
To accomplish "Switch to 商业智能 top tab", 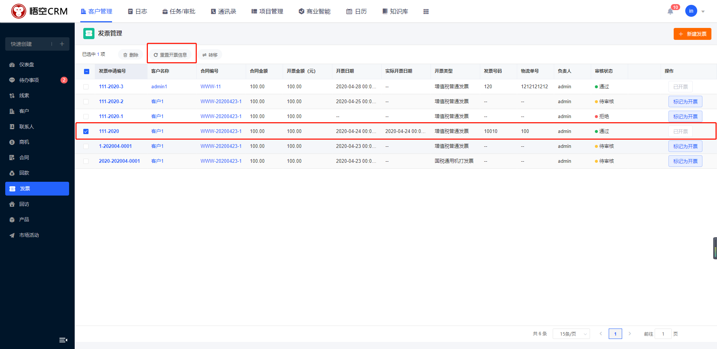I will [x=314, y=12].
